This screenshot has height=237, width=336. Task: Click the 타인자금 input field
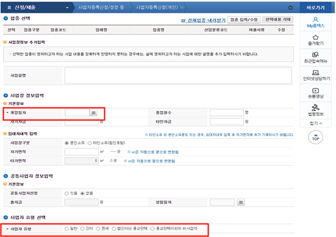(226, 122)
